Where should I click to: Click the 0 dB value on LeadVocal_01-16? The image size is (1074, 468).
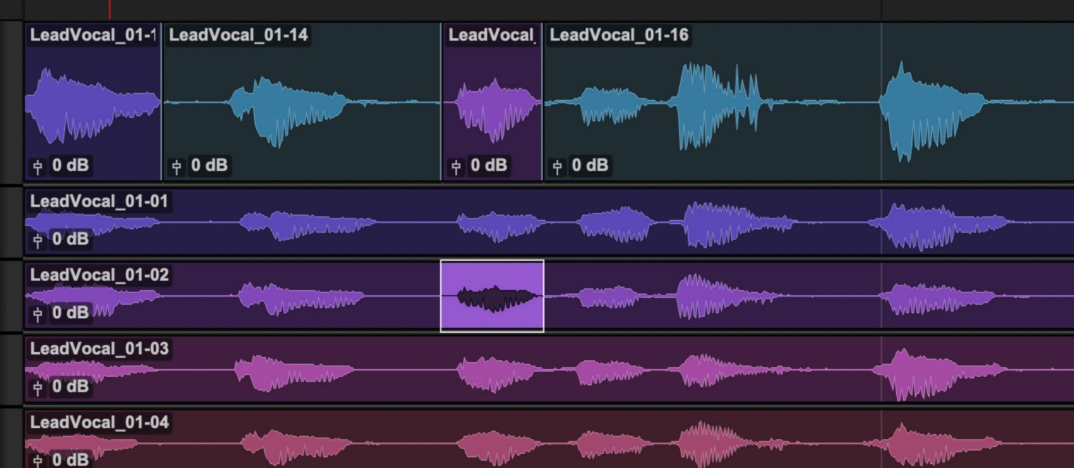click(590, 165)
